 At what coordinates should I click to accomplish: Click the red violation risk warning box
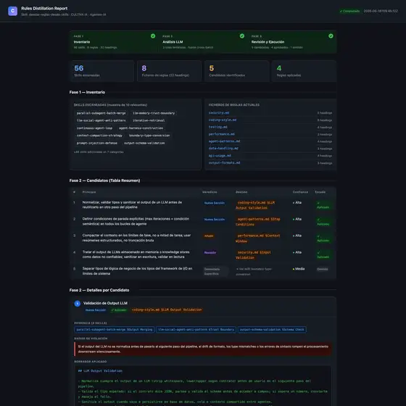click(x=203, y=349)
